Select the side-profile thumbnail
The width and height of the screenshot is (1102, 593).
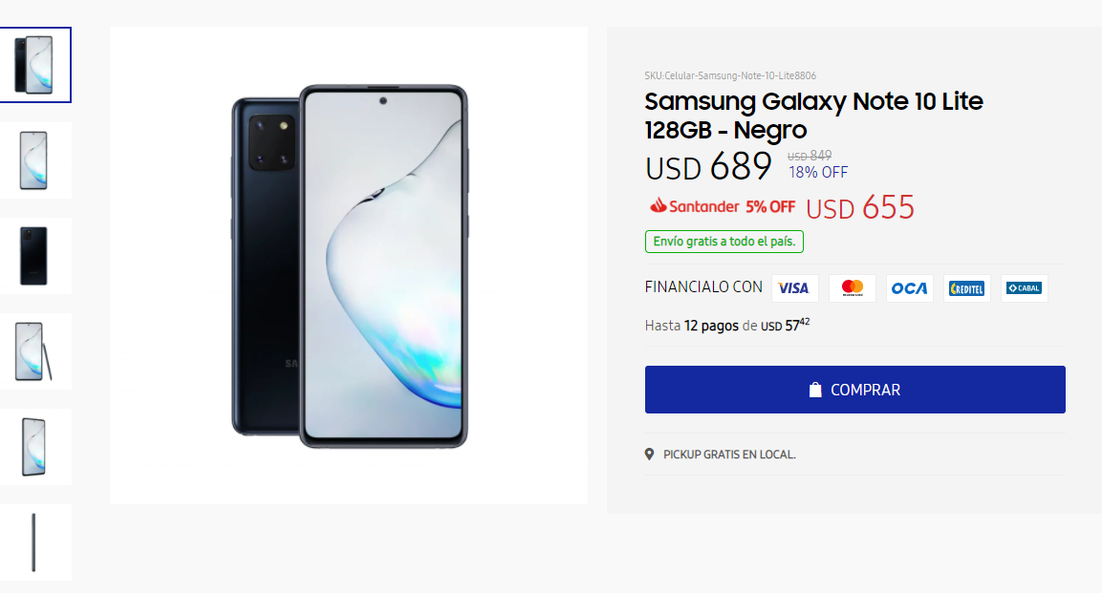[34, 542]
